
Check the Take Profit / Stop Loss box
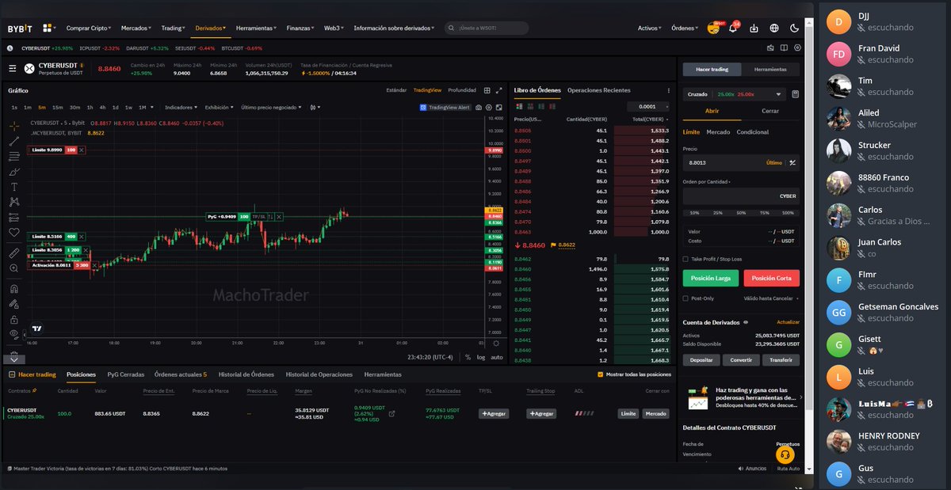[x=686, y=259]
